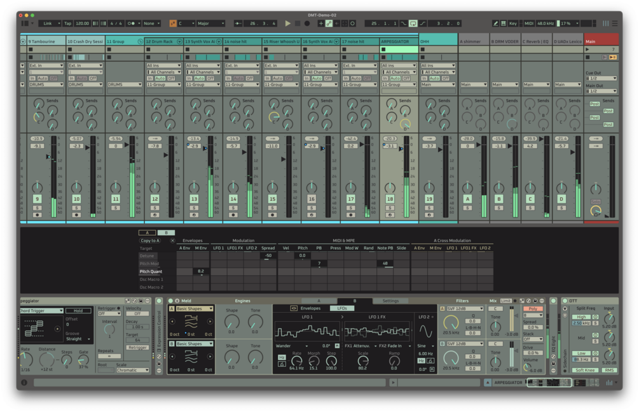Click the punch-in switch icon
This screenshot has height=412, width=639.
(404, 24)
